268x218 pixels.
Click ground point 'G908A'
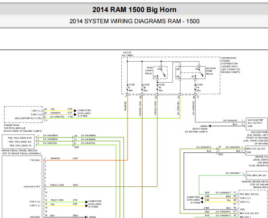pyautogui.click(x=204, y=126)
